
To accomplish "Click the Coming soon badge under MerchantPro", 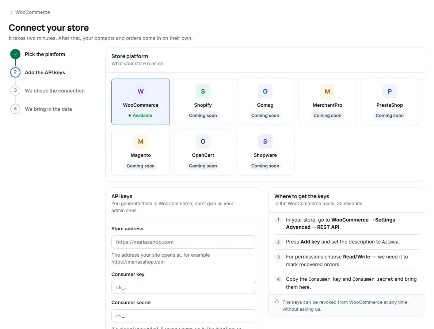I will [327, 116].
